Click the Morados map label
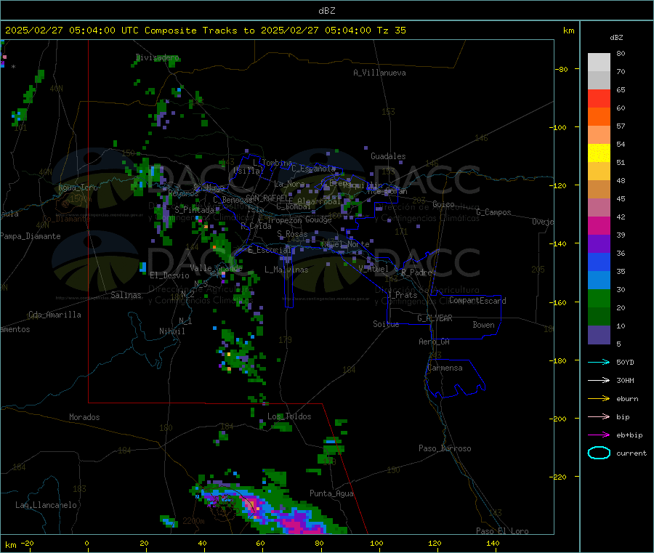654x553 pixels. (x=84, y=417)
